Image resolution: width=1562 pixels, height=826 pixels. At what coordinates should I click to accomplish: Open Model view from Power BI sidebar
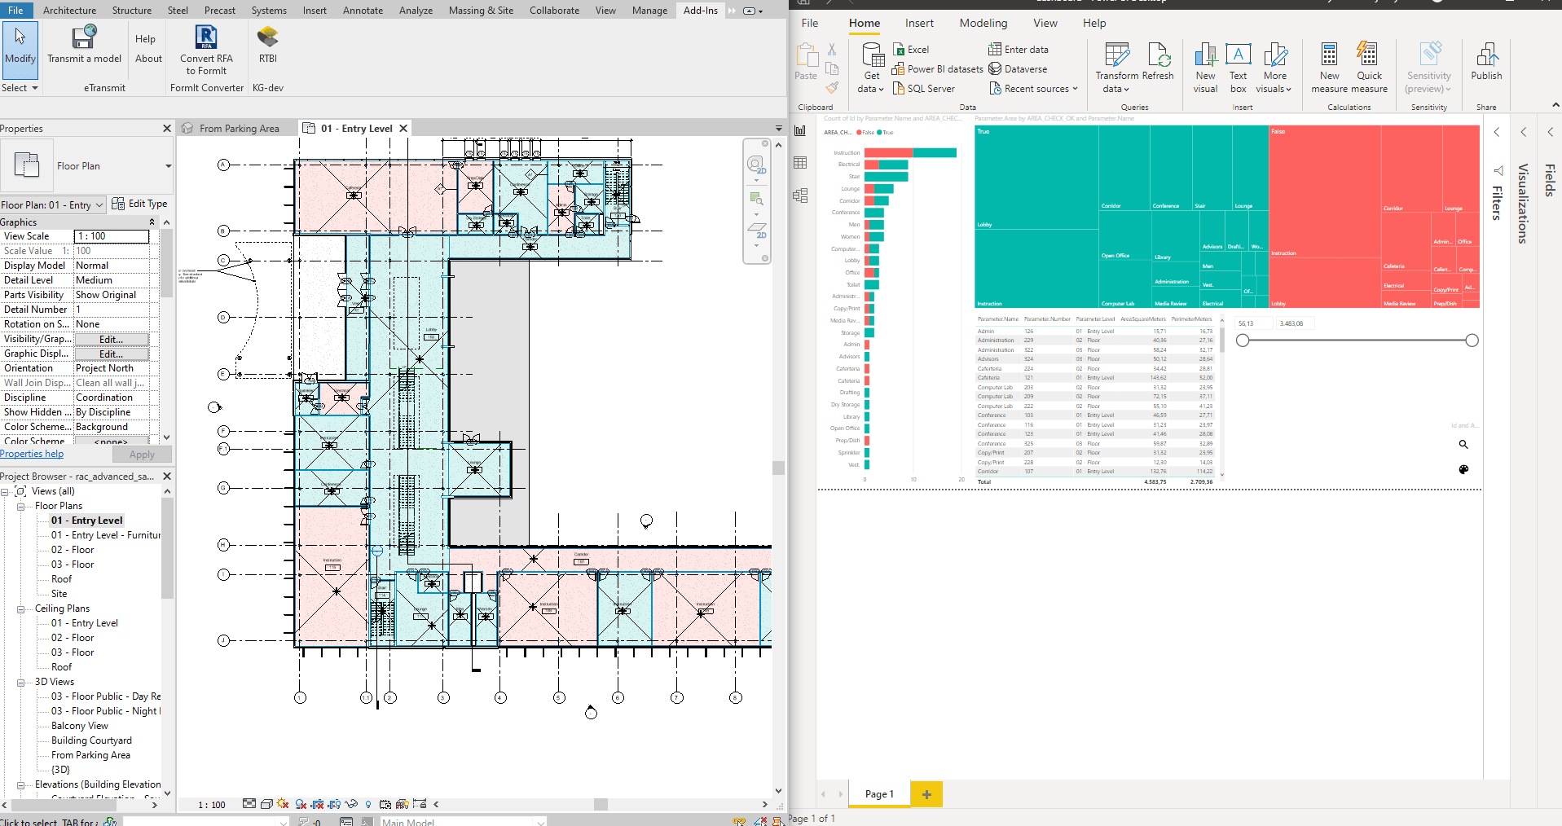point(802,196)
